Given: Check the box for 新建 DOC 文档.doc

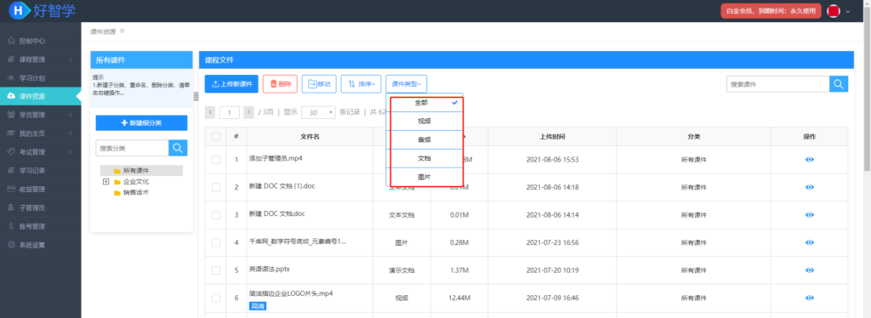Looking at the screenshot, I should pyautogui.click(x=216, y=215).
